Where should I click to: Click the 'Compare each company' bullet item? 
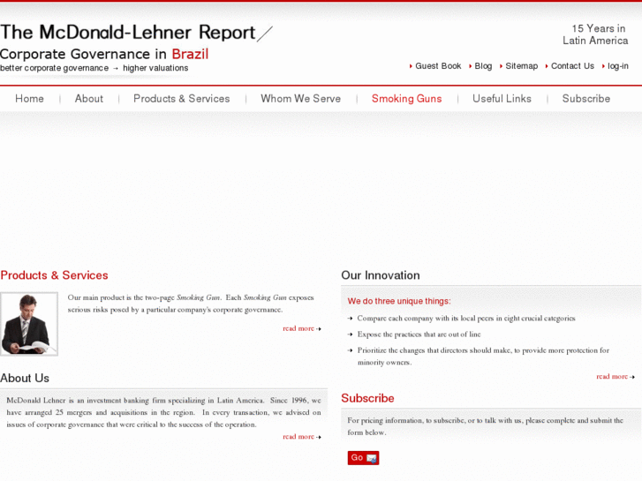(x=466, y=318)
